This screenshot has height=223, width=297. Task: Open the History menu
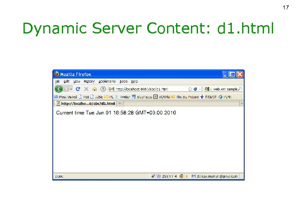click(x=89, y=81)
